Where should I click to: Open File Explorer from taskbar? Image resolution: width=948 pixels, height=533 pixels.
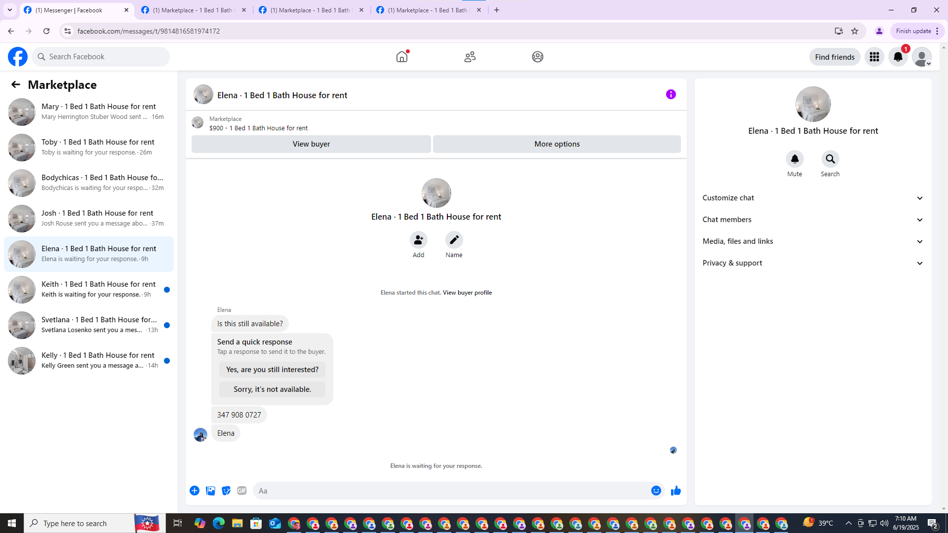coord(237,523)
